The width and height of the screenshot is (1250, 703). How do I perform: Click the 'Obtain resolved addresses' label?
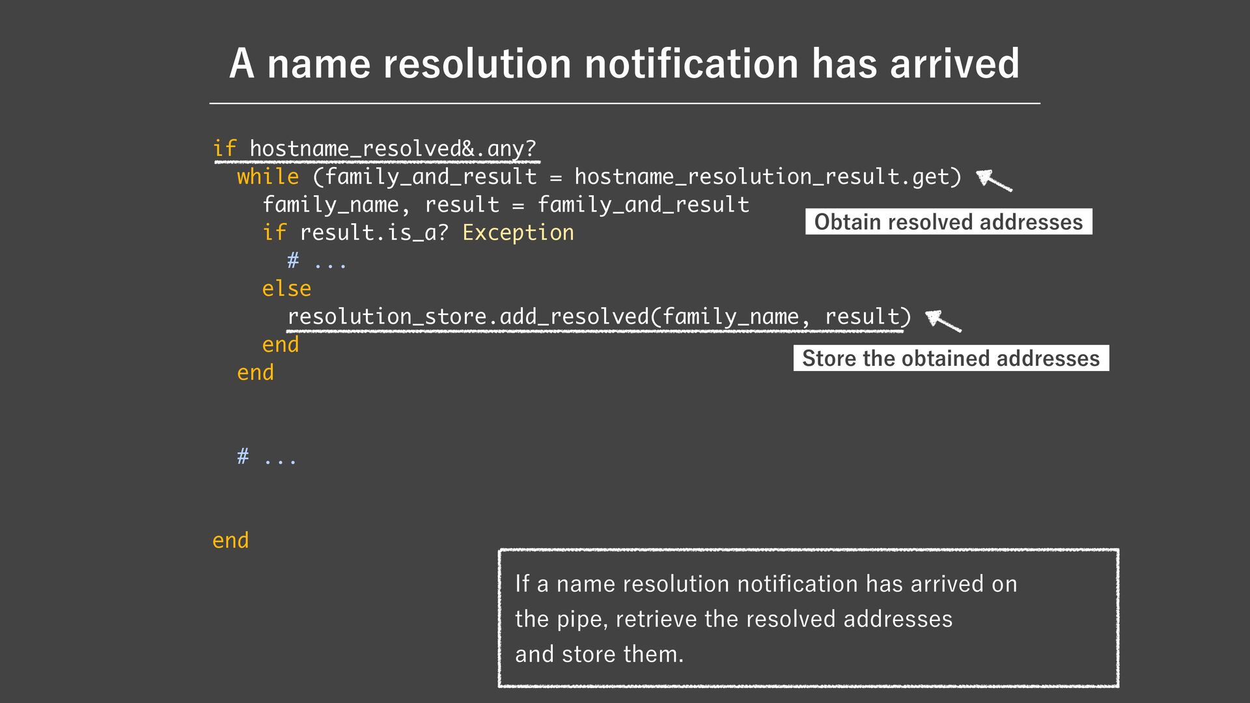948,222
